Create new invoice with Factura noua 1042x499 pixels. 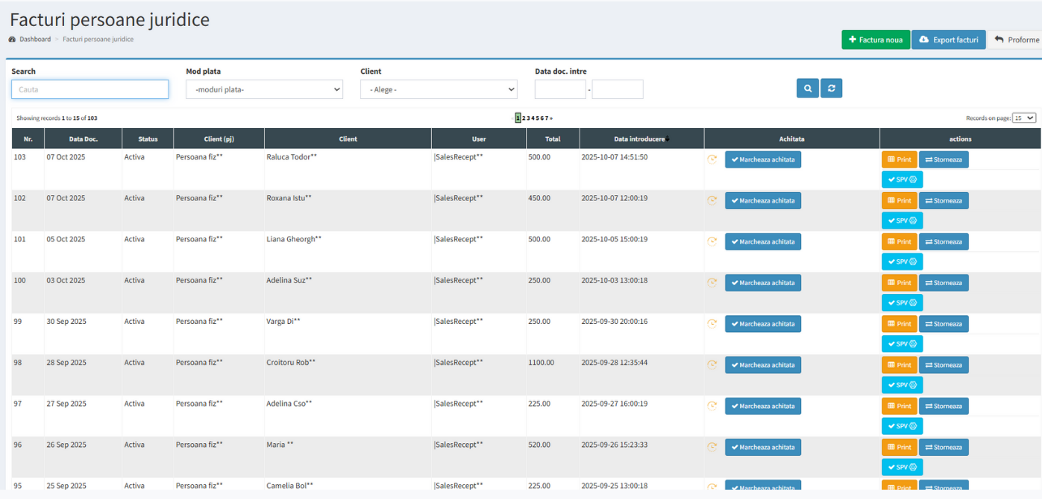pyautogui.click(x=875, y=40)
